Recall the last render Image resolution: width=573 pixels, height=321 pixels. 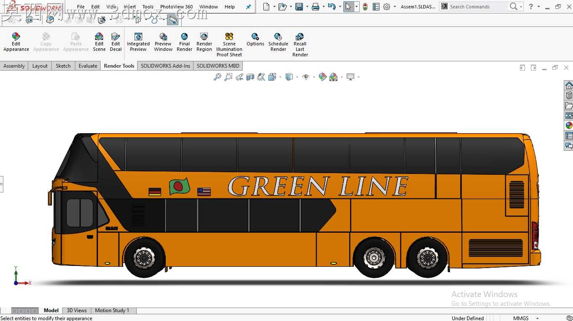pyautogui.click(x=300, y=45)
